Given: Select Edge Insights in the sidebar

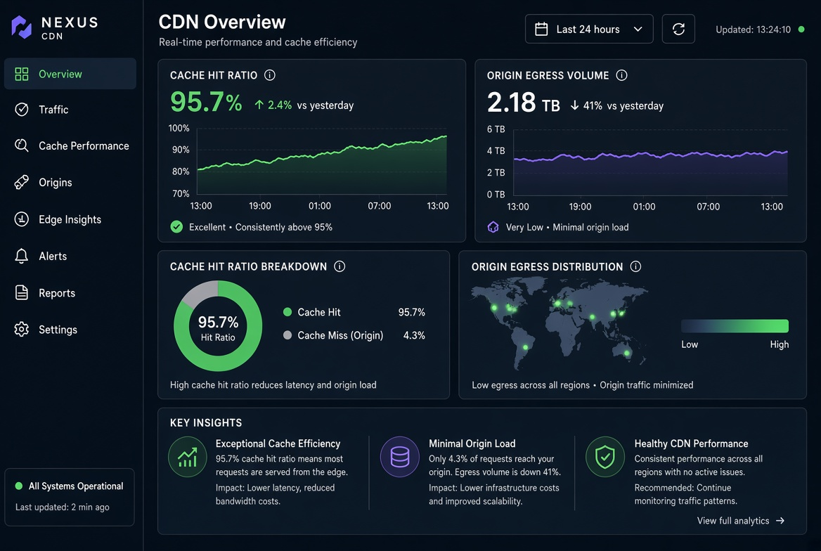Looking at the screenshot, I should (x=70, y=219).
